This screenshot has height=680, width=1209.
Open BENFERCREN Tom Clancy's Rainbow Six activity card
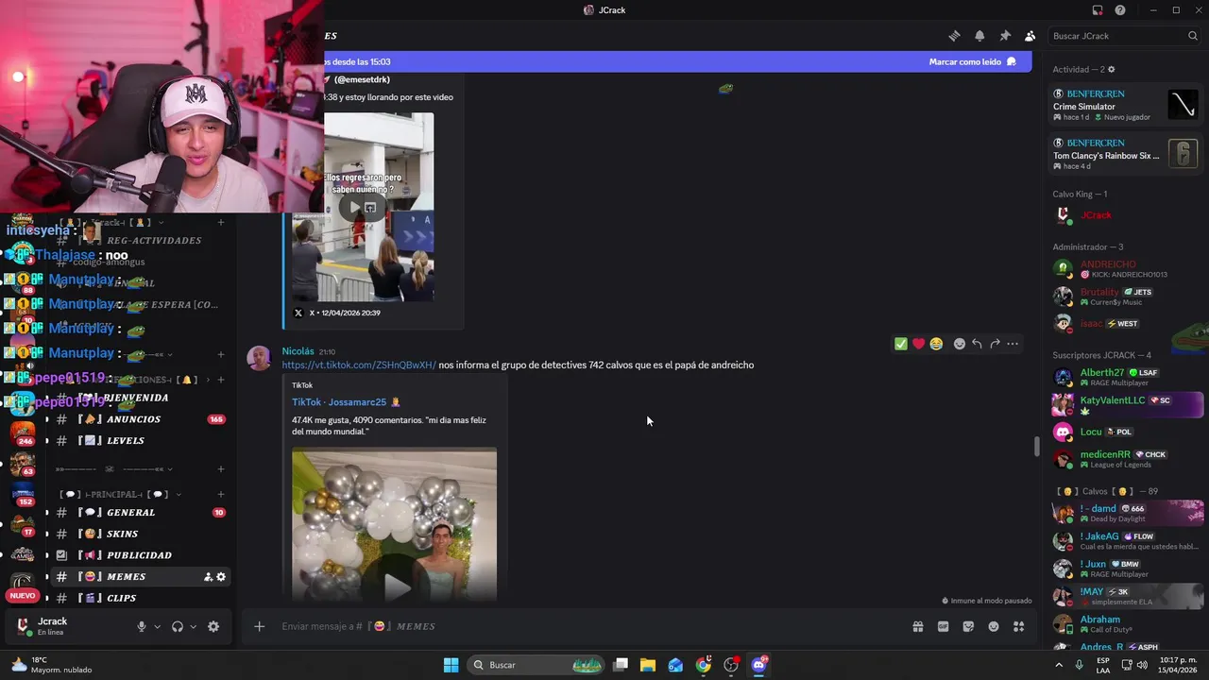(x=1126, y=154)
